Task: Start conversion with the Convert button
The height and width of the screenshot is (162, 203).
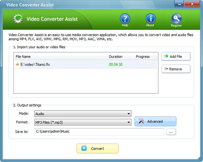Action: coord(97,148)
